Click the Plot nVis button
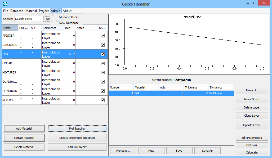 [252, 145]
